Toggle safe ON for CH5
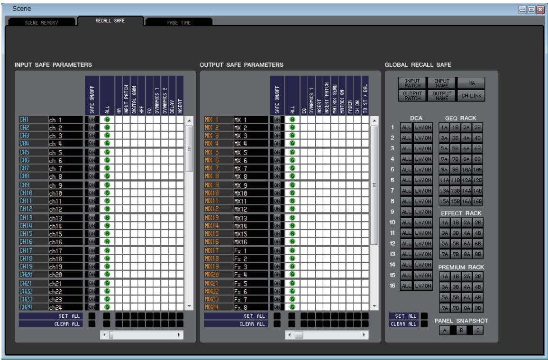 [x=92, y=152]
